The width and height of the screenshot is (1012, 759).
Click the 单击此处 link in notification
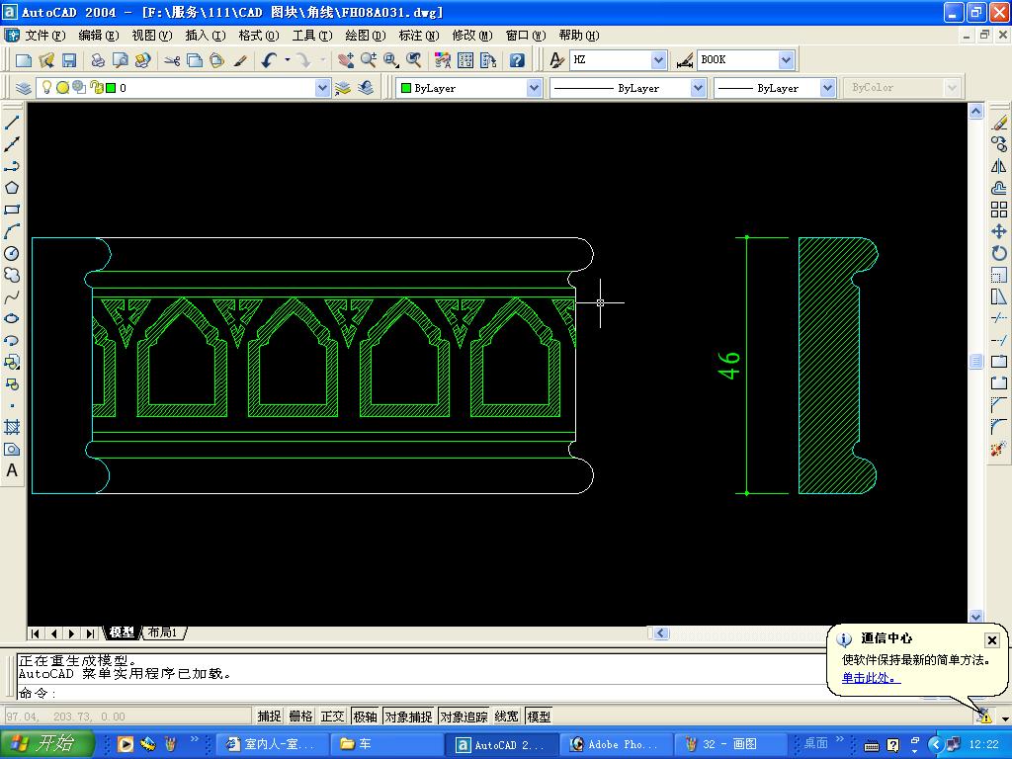click(871, 678)
